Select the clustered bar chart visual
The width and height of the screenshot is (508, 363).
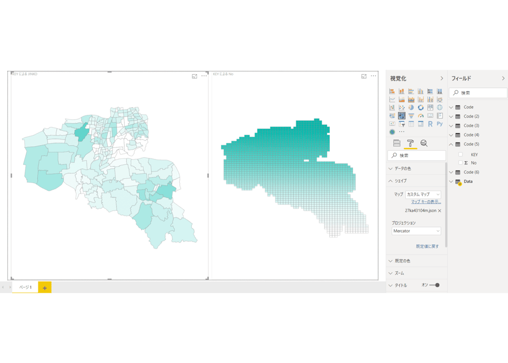pyautogui.click(x=411, y=91)
